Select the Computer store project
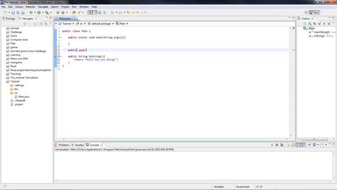 (x=19, y=40)
